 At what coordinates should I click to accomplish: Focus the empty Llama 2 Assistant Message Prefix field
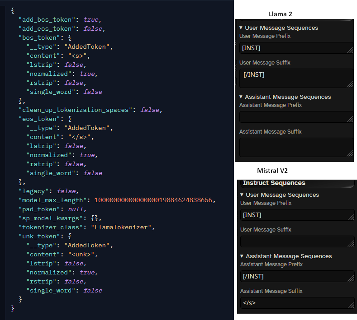pyautogui.click(x=296, y=117)
